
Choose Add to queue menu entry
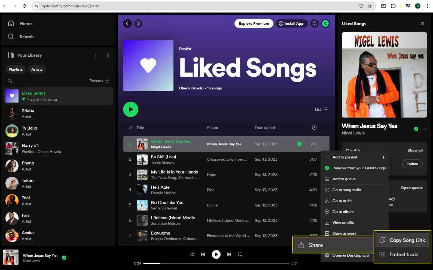point(355,179)
